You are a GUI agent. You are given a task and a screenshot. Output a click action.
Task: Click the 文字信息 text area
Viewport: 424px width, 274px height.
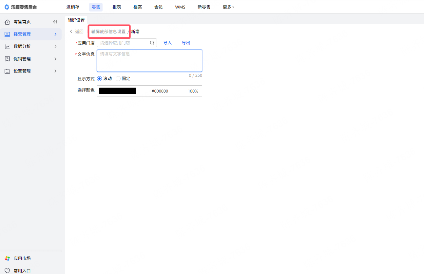click(149, 61)
